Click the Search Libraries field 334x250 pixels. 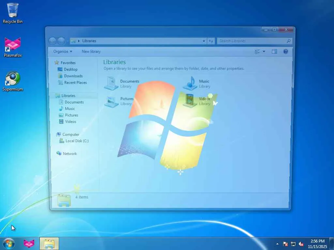pos(254,41)
